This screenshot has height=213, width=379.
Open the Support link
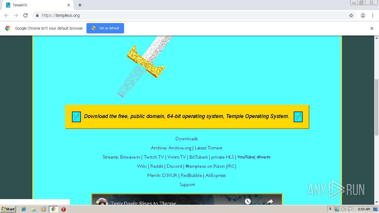[x=187, y=185]
